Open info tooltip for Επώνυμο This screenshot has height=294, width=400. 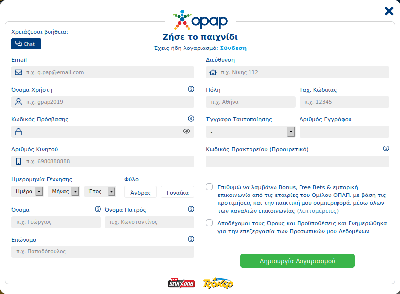191,239
